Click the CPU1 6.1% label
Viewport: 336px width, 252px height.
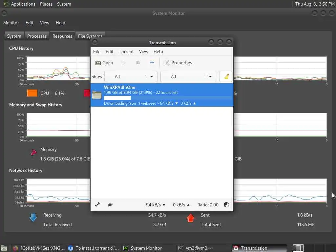point(52,93)
